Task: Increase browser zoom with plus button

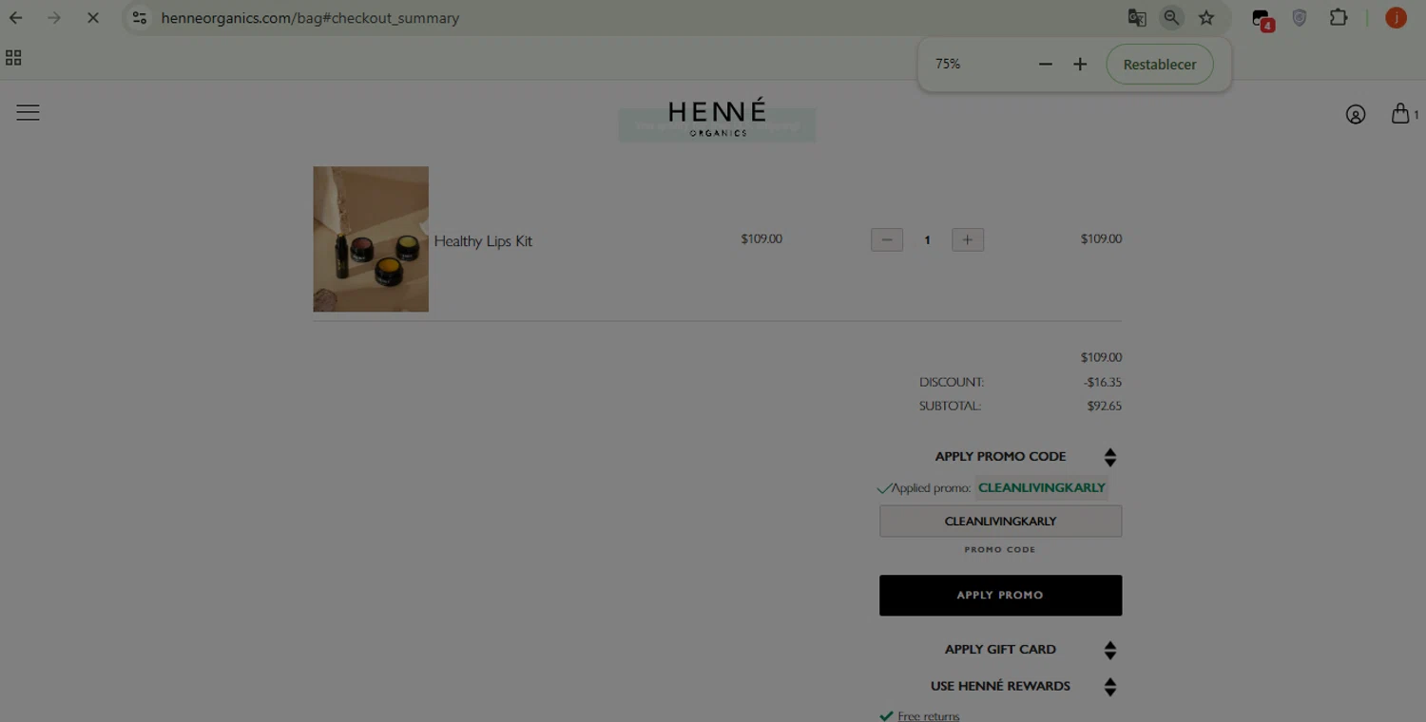Action: tap(1080, 64)
